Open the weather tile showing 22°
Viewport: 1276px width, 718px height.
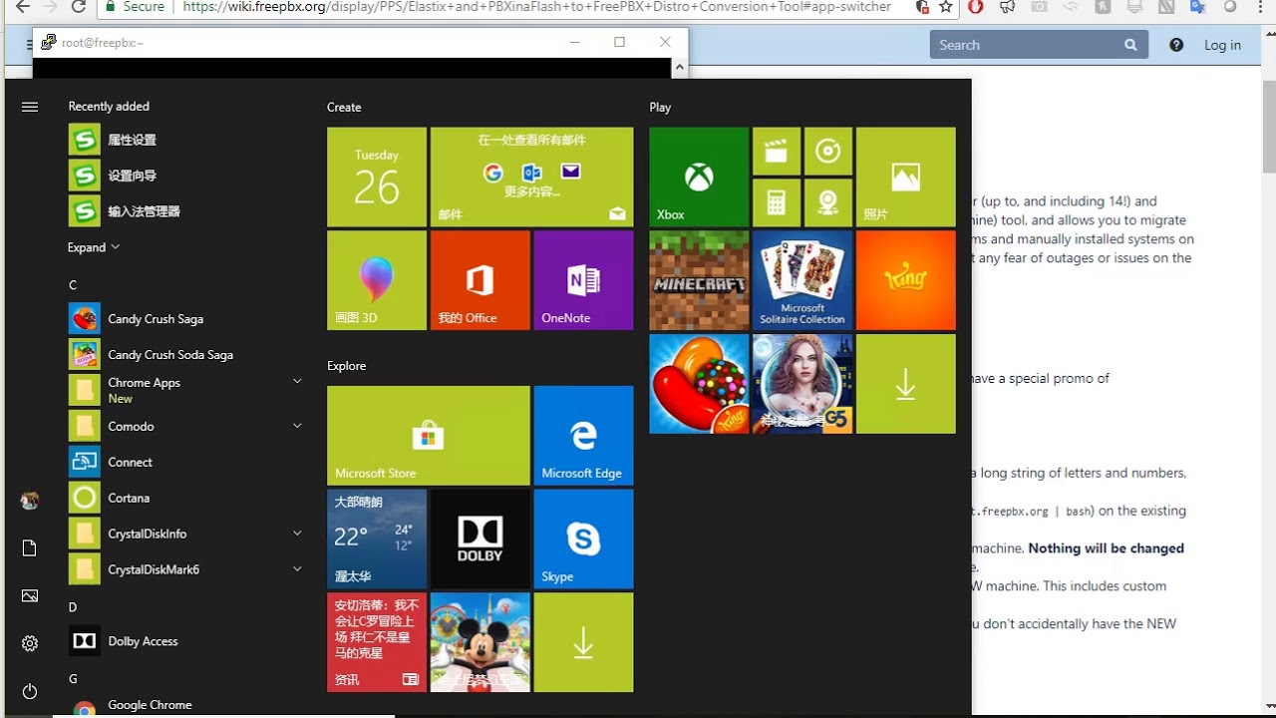pyautogui.click(x=377, y=538)
